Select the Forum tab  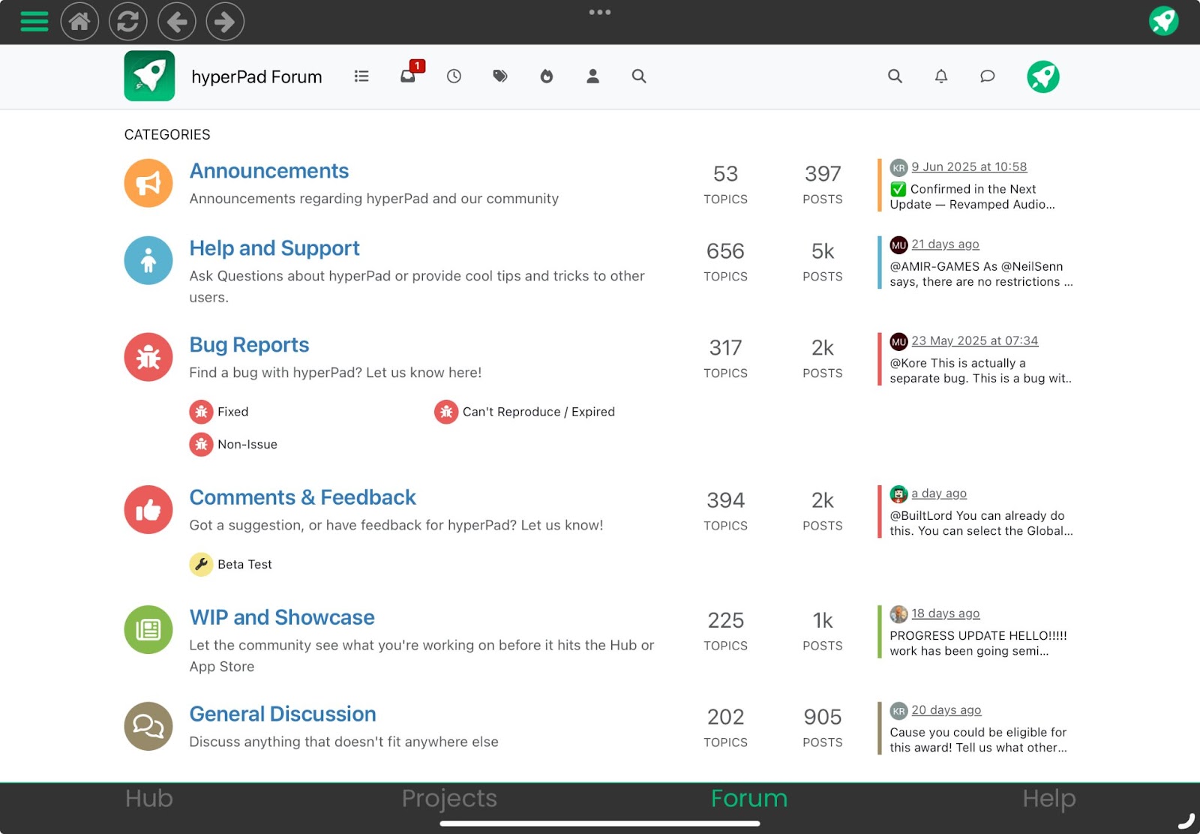point(749,798)
